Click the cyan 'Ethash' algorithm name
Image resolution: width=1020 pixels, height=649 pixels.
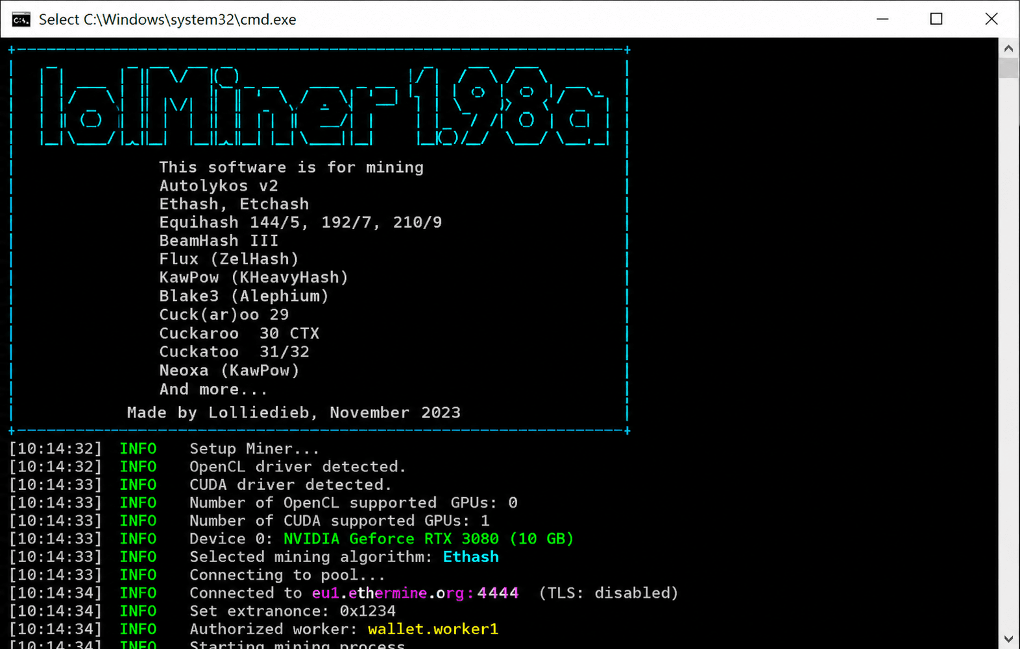pos(471,557)
